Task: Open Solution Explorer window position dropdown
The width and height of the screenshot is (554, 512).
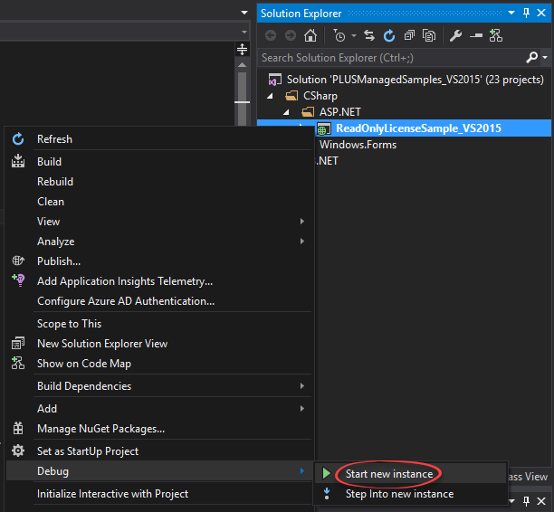Action: [511, 13]
